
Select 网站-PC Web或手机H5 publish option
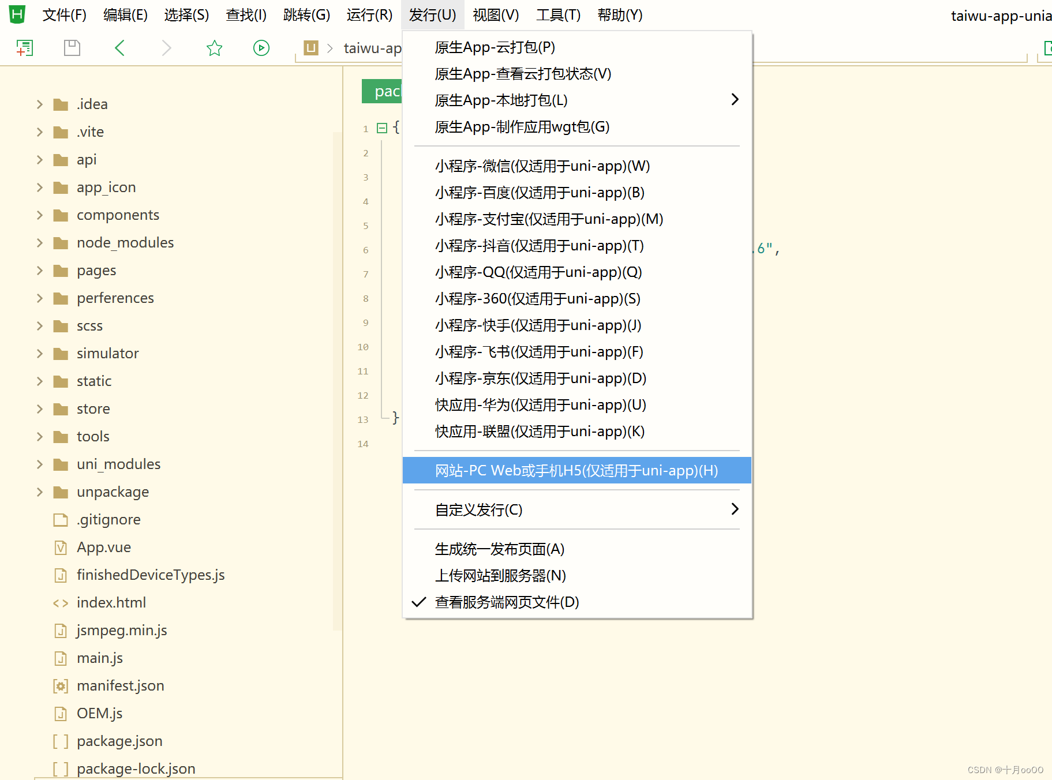tap(577, 470)
